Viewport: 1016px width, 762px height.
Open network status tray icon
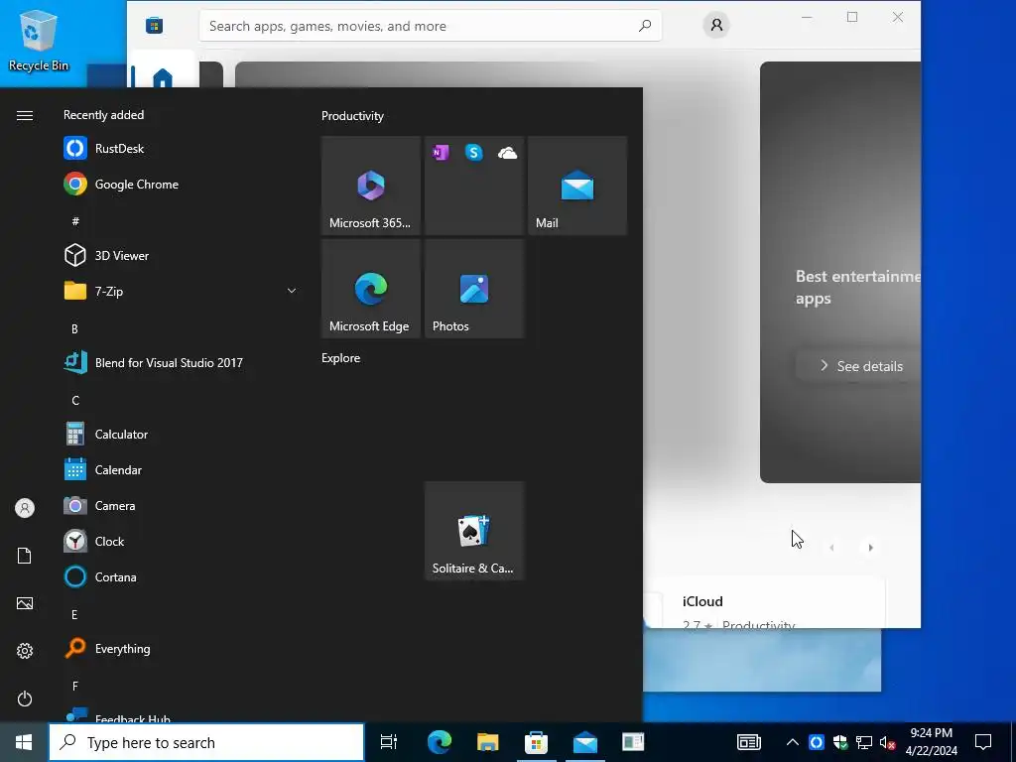point(864,742)
